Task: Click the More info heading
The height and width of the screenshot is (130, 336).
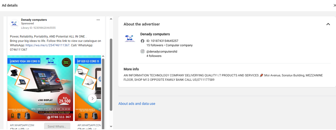Action: coord(131,69)
